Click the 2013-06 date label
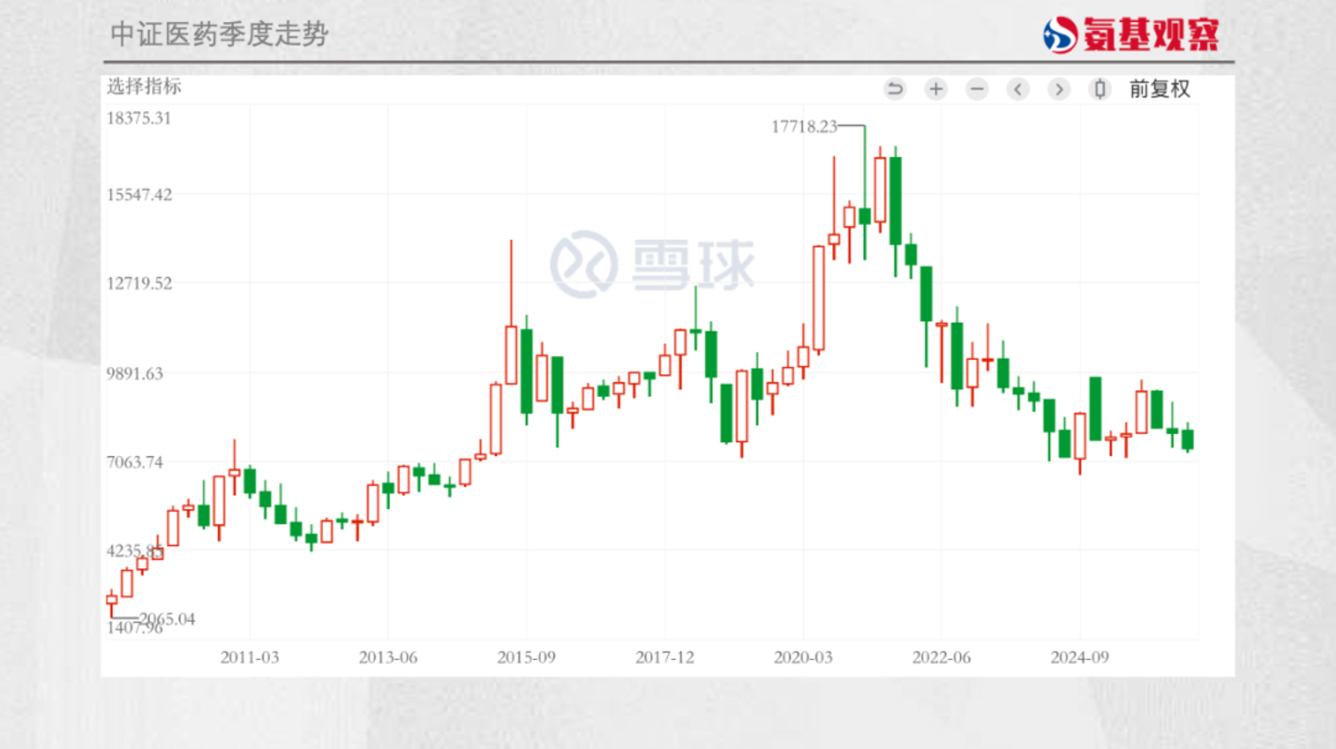The width and height of the screenshot is (1336, 749). [x=388, y=657]
